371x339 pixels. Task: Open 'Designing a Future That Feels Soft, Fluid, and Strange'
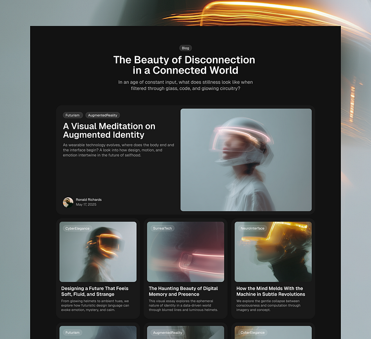click(x=95, y=292)
